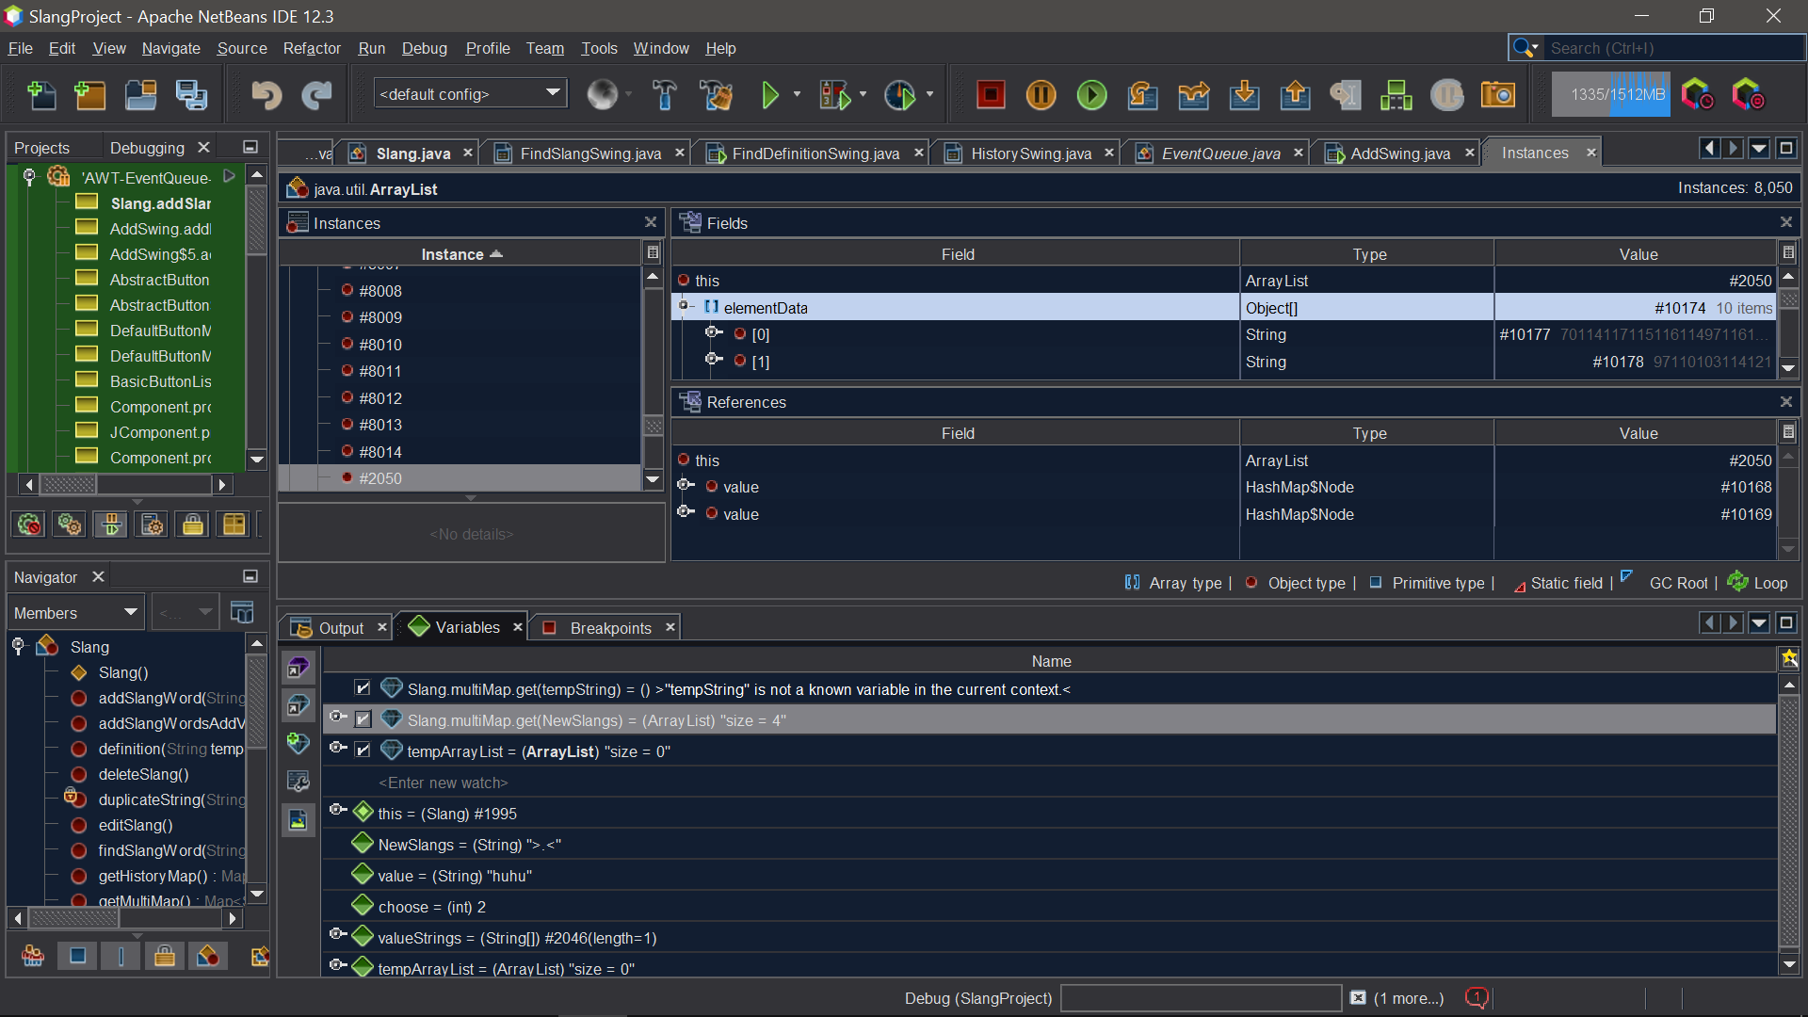
Task: Continue debugger with green play button
Action: [1092, 95]
